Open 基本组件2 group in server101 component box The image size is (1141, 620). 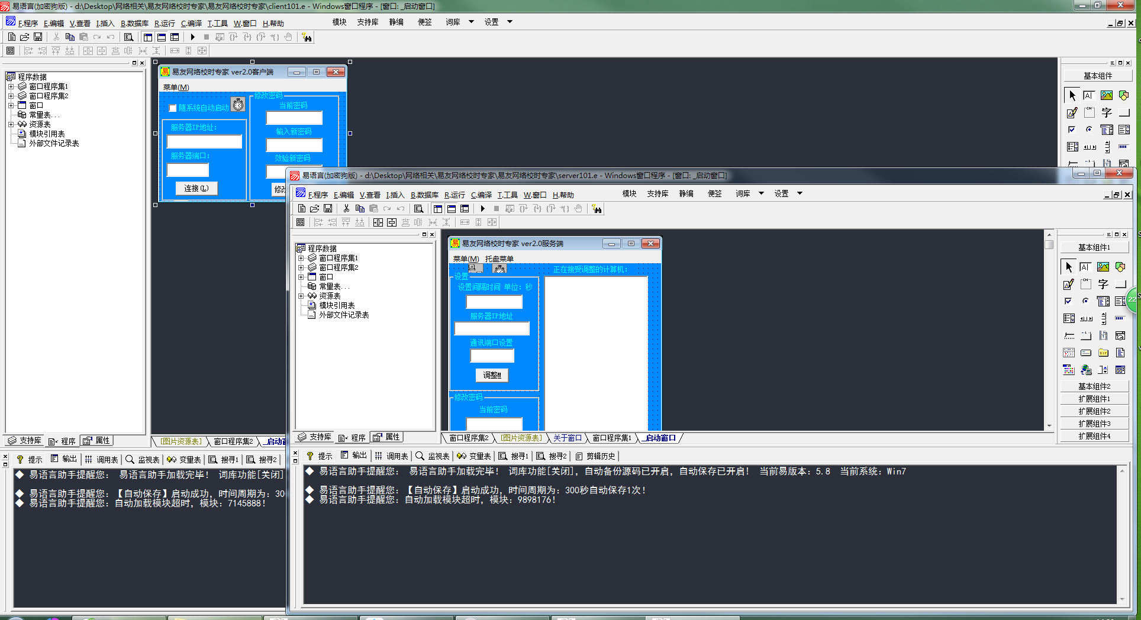point(1094,386)
